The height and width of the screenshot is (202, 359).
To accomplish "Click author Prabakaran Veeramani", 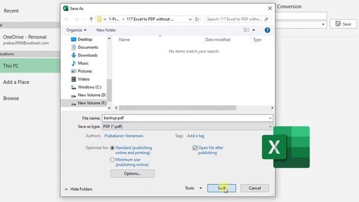I will click(x=123, y=136).
